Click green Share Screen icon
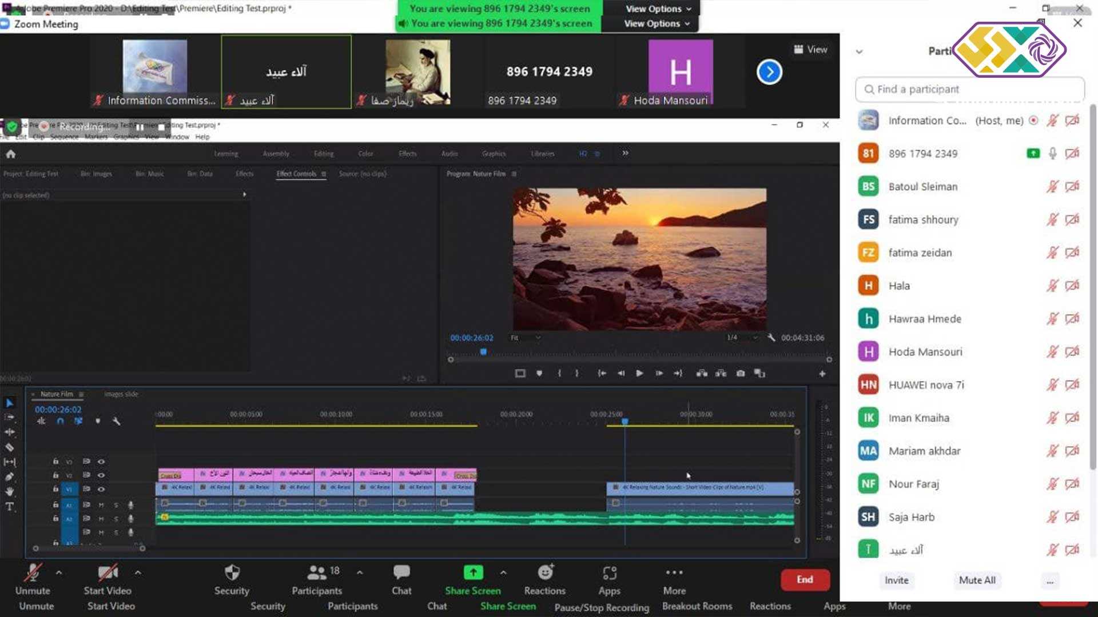1098x617 pixels. [473, 572]
